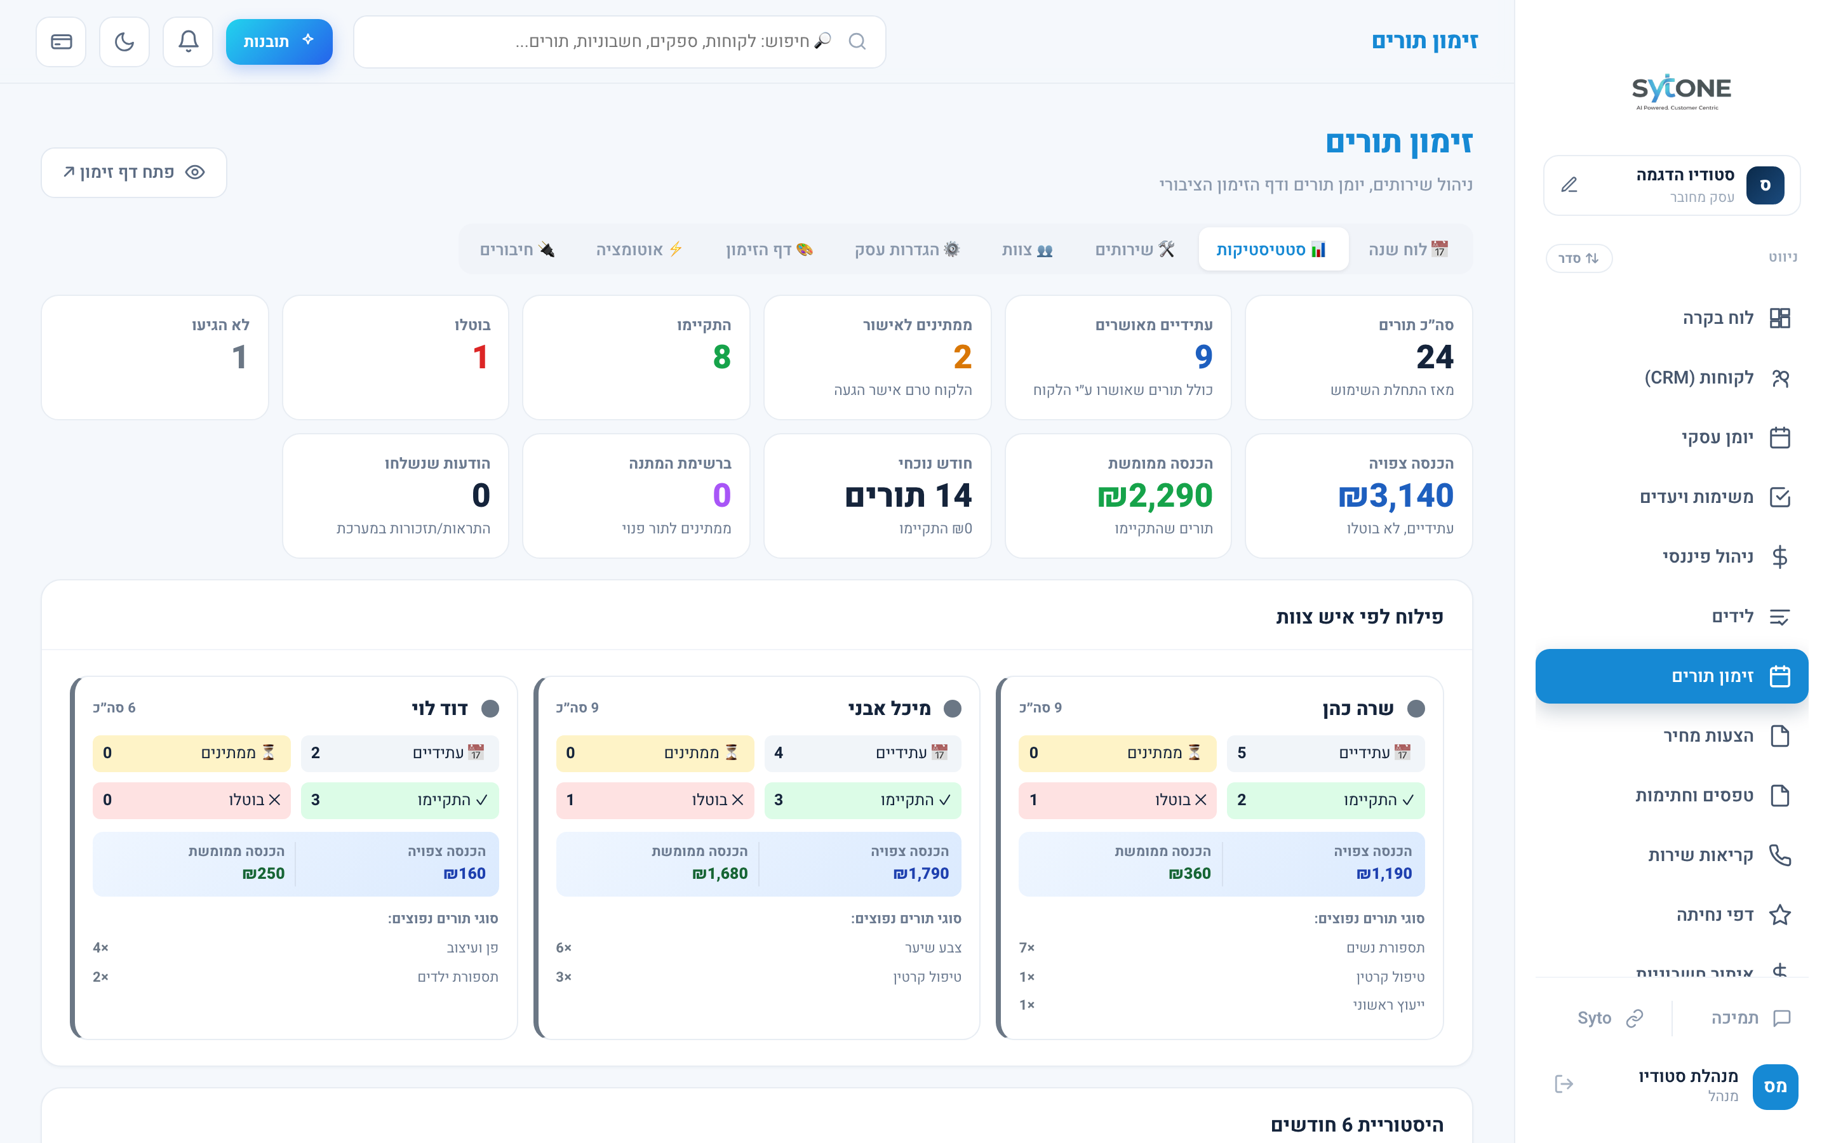The image size is (1829, 1143).
Task: Click the חודש נוכחי 14 תורים card
Action: point(876,496)
